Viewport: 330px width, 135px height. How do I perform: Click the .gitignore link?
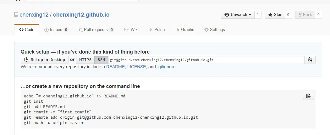click(x=167, y=67)
